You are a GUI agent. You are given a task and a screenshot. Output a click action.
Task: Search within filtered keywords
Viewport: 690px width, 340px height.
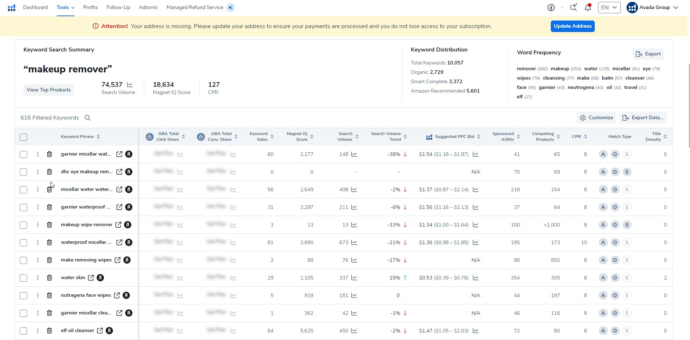(88, 118)
